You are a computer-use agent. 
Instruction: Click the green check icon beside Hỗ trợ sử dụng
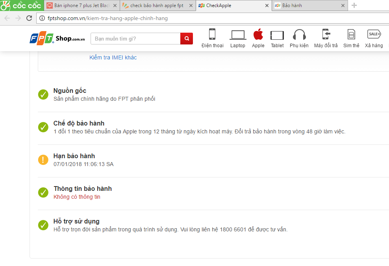(x=43, y=225)
